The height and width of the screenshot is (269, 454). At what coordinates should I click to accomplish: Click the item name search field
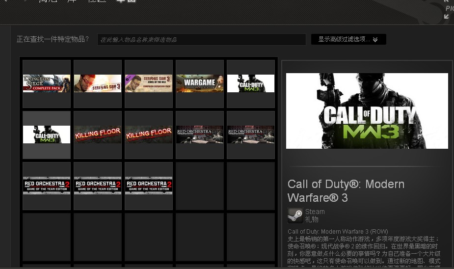point(202,39)
